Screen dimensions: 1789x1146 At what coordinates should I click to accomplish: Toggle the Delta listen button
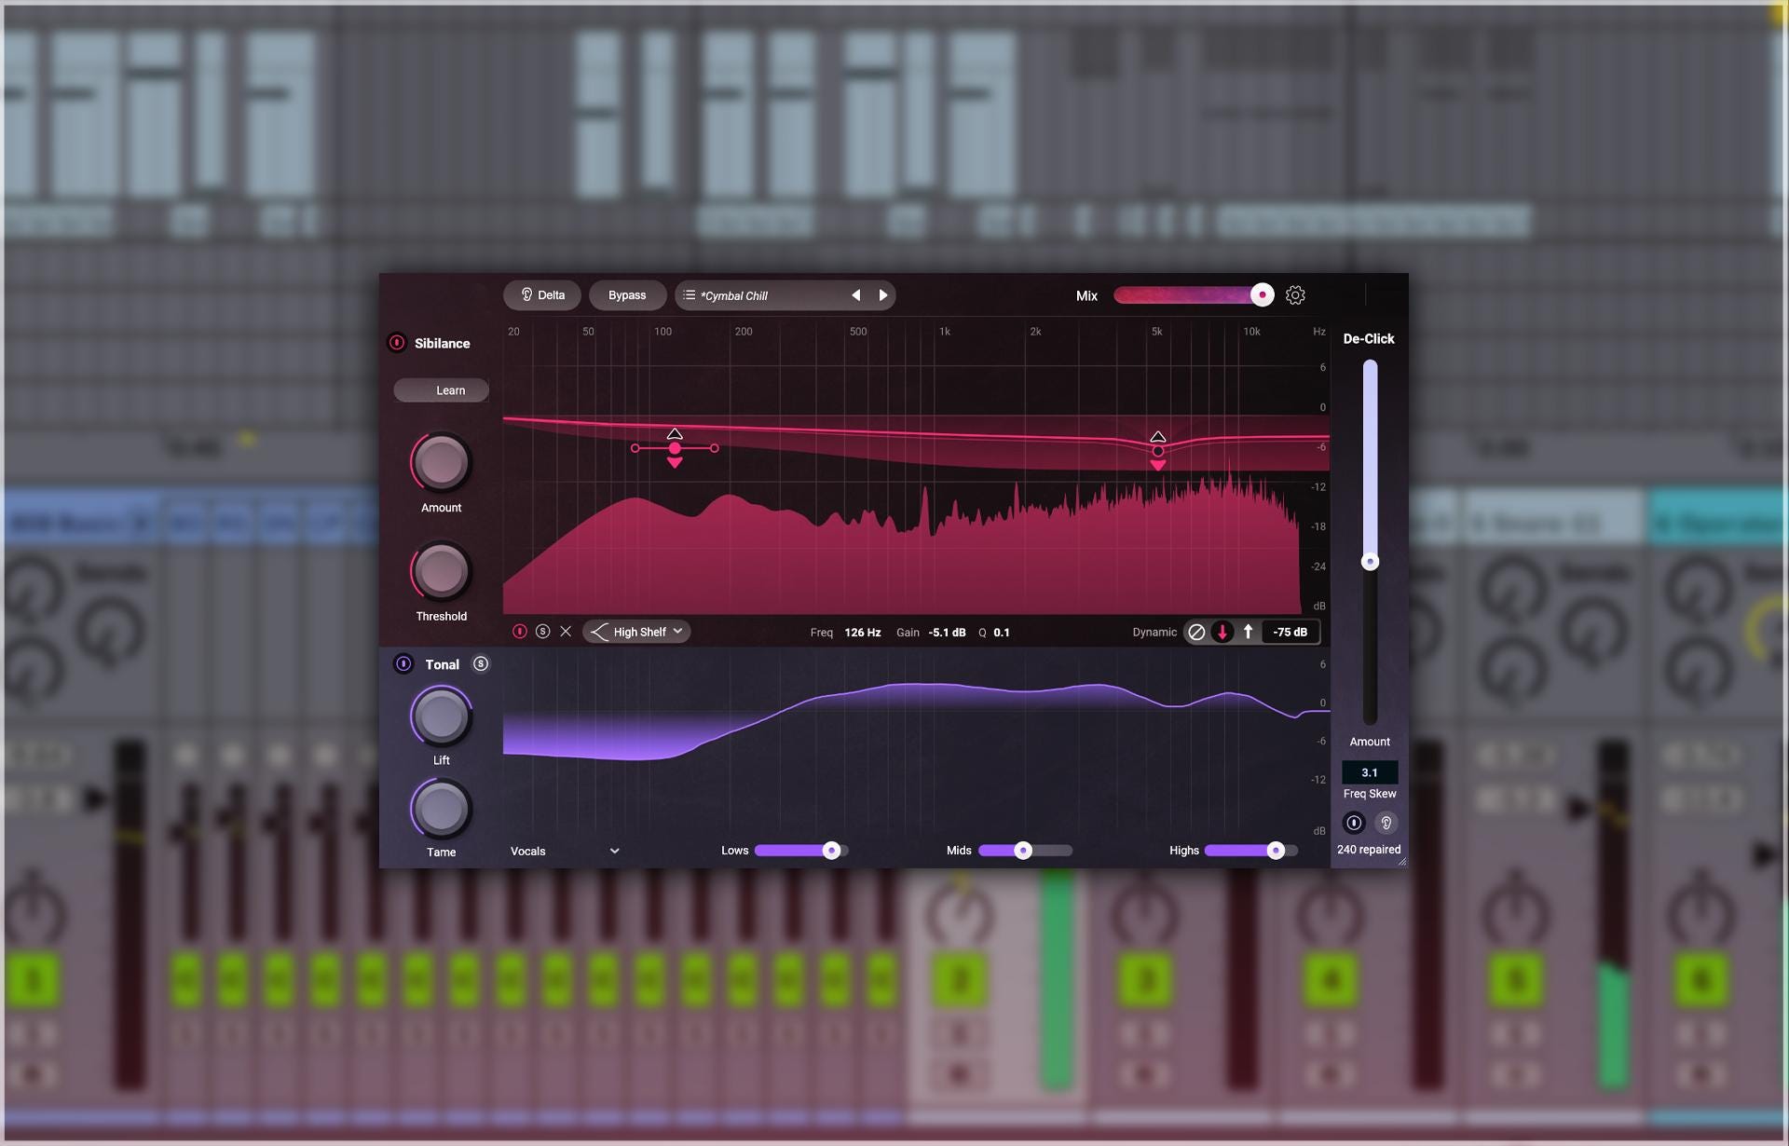(541, 295)
